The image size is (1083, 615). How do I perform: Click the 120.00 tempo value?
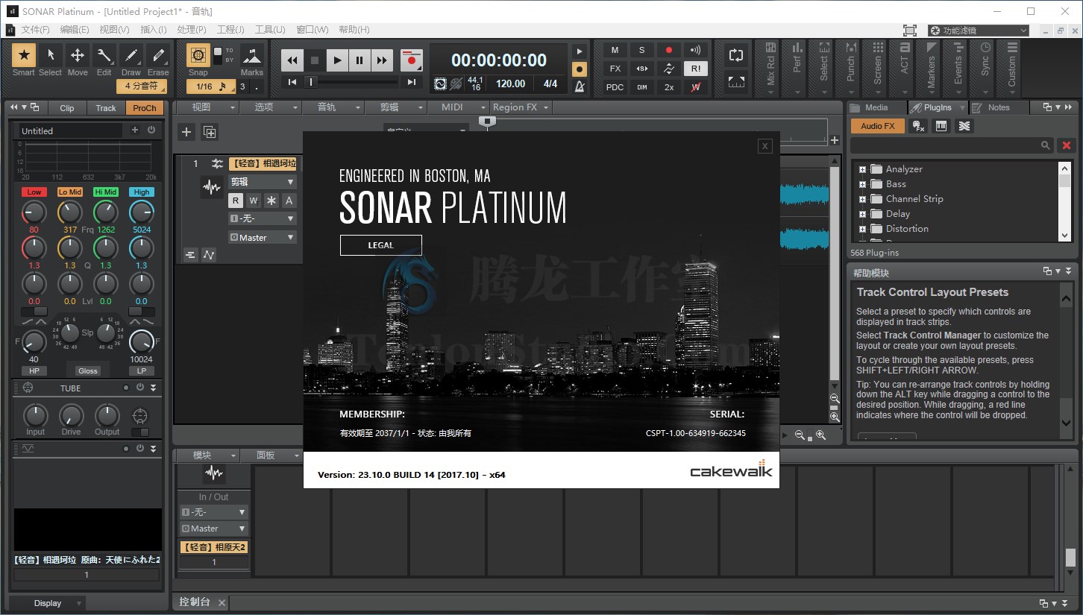[x=510, y=84]
